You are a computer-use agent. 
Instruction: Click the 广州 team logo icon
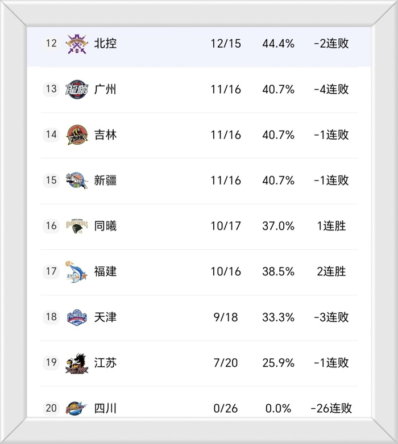[77, 89]
